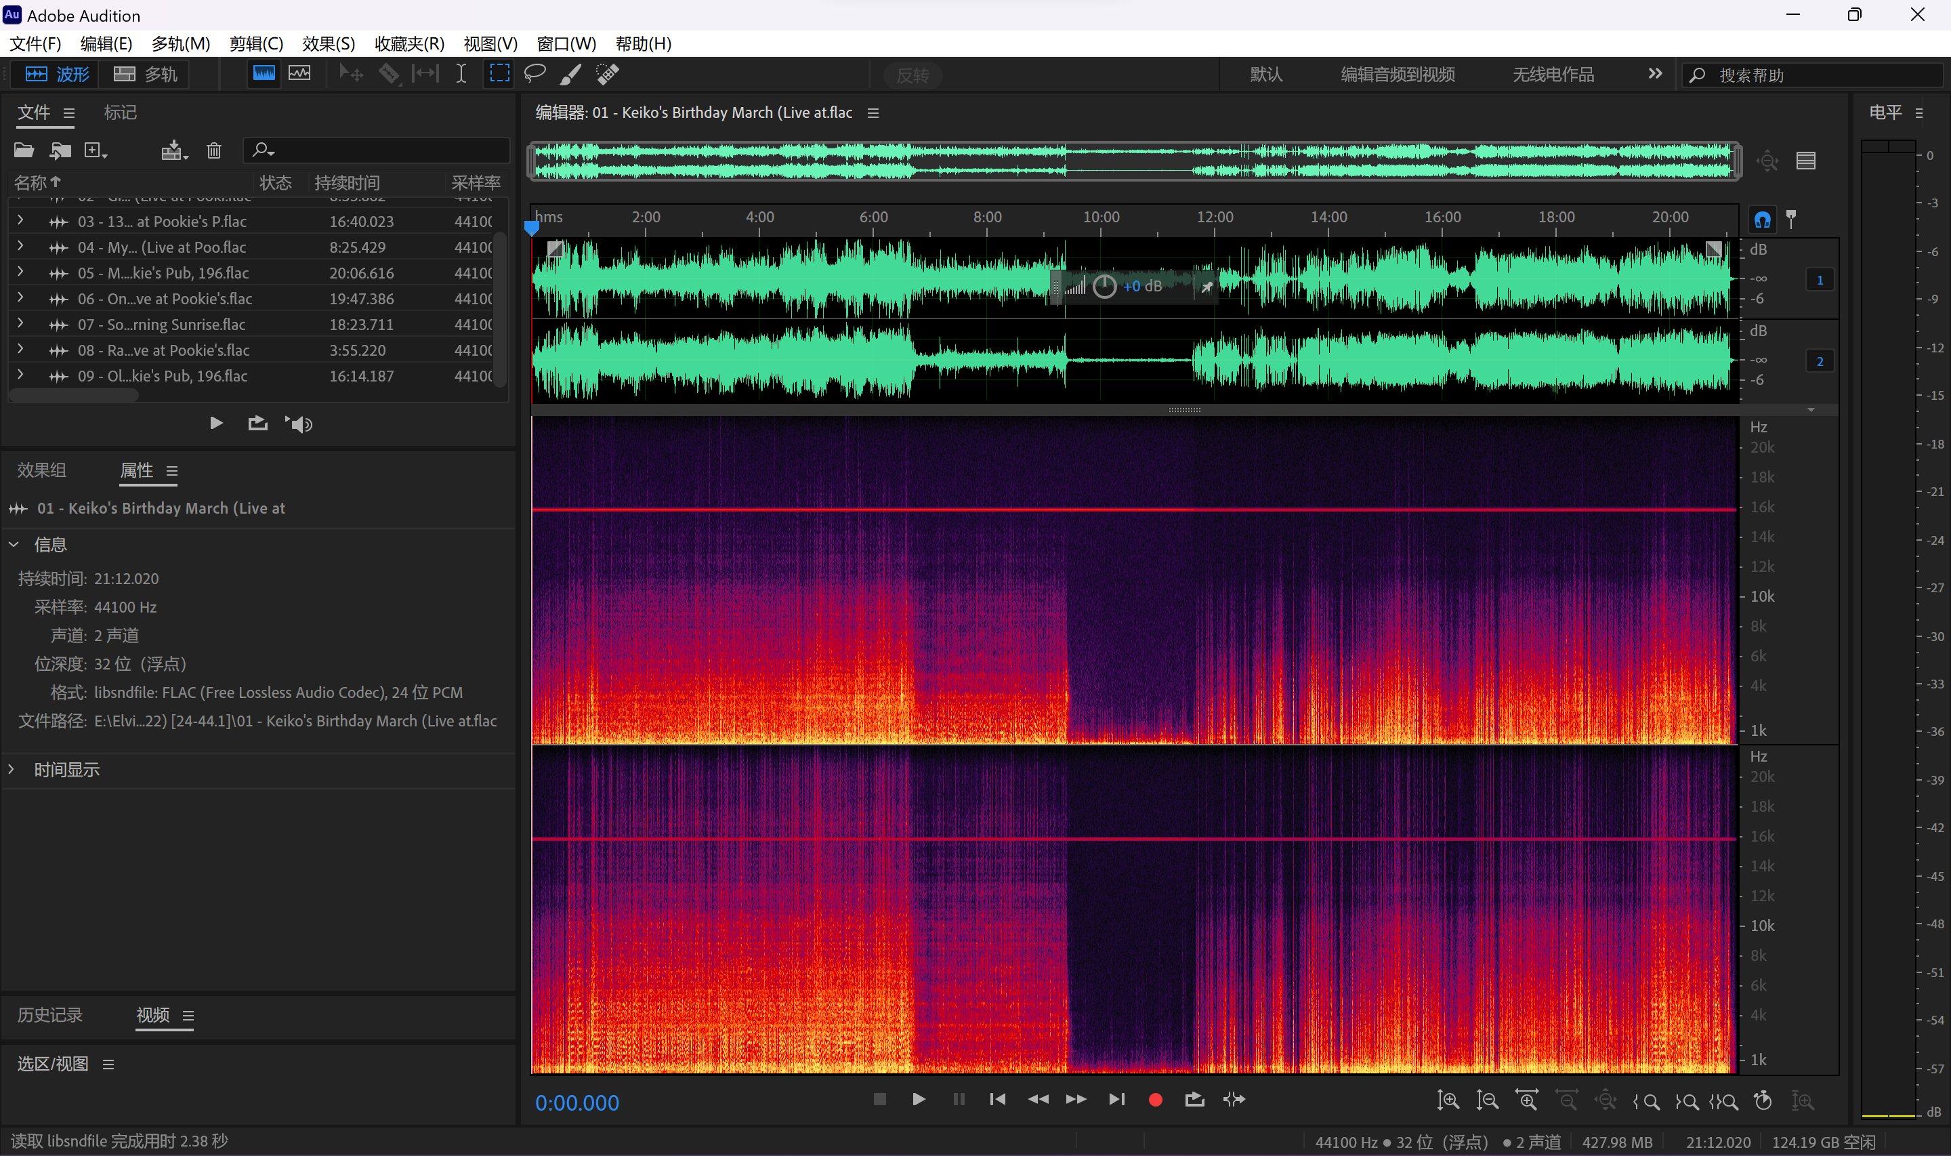Open the 效果(S) menu
Image resolution: width=1951 pixels, height=1156 pixels.
[328, 43]
